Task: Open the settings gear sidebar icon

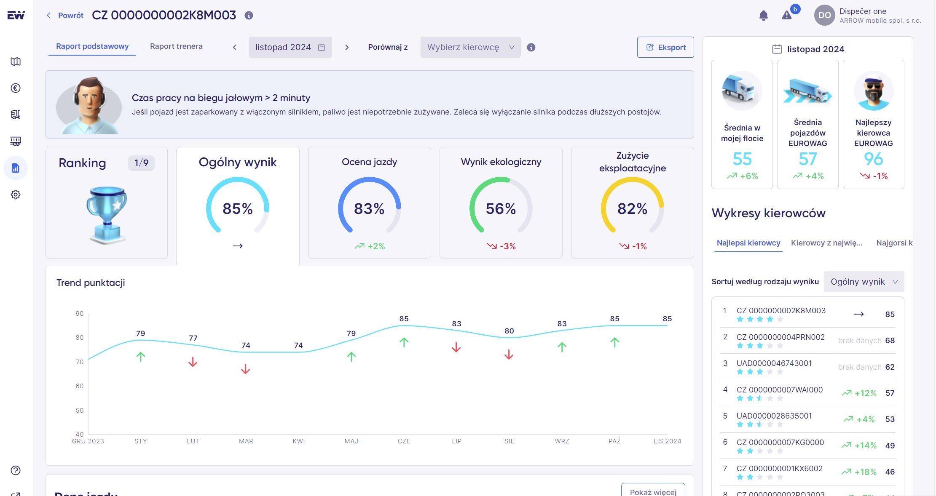Action: click(x=16, y=195)
